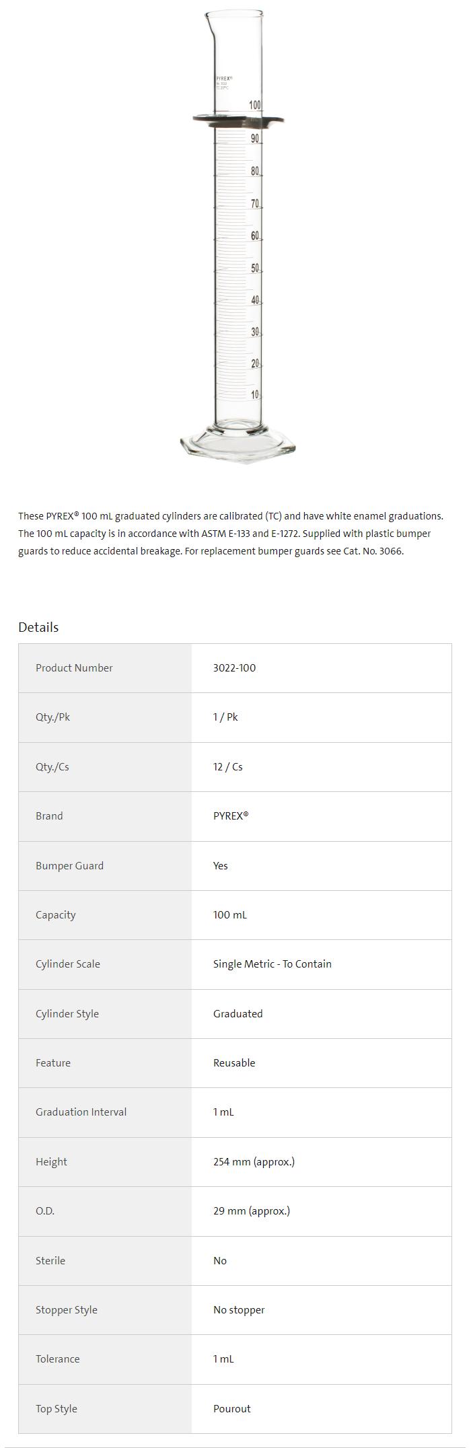Click the Bumper Guard row label
This screenshot has height=1448, width=471.
69,865
